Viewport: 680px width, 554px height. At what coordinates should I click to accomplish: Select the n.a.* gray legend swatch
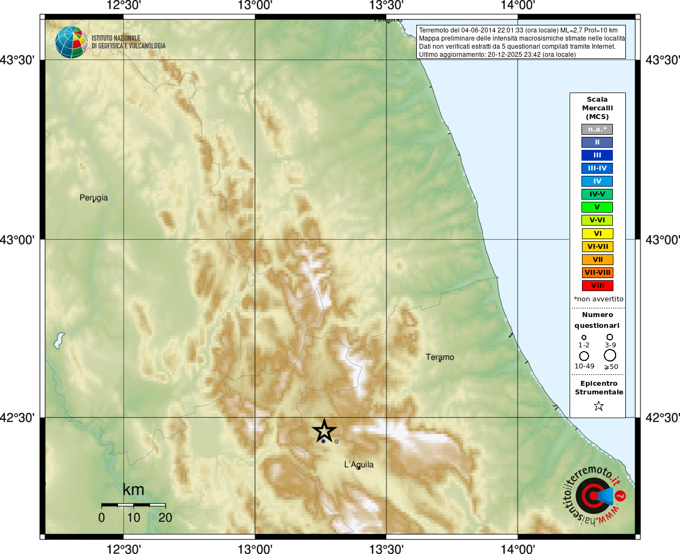coord(597,129)
